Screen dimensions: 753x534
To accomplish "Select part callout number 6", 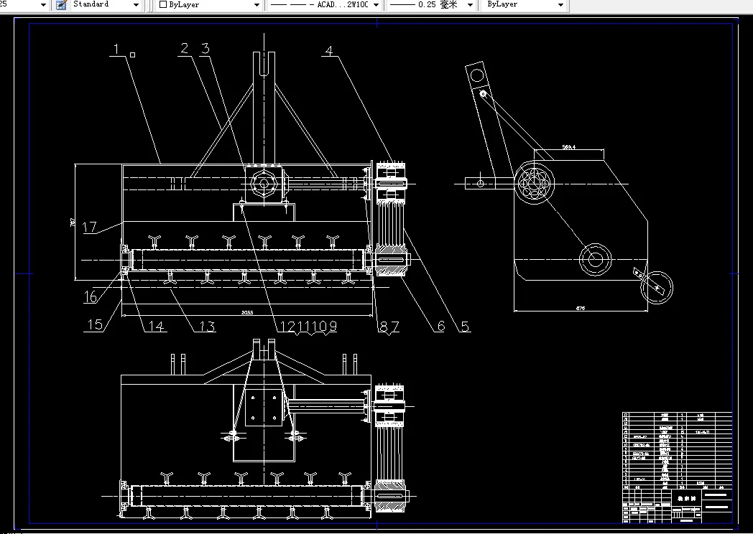I will [x=441, y=327].
